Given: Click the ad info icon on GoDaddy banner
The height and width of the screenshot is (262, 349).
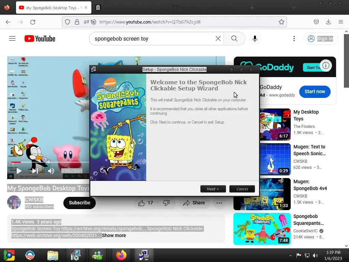Looking at the screenshot, I should click(325, 65).
